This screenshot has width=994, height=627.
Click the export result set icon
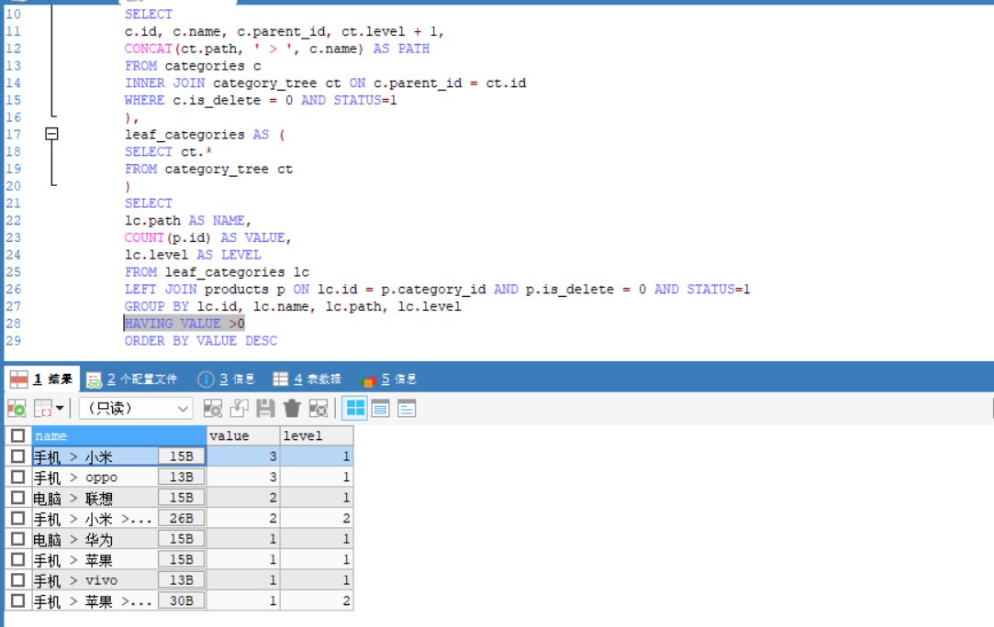pos(17,409)
